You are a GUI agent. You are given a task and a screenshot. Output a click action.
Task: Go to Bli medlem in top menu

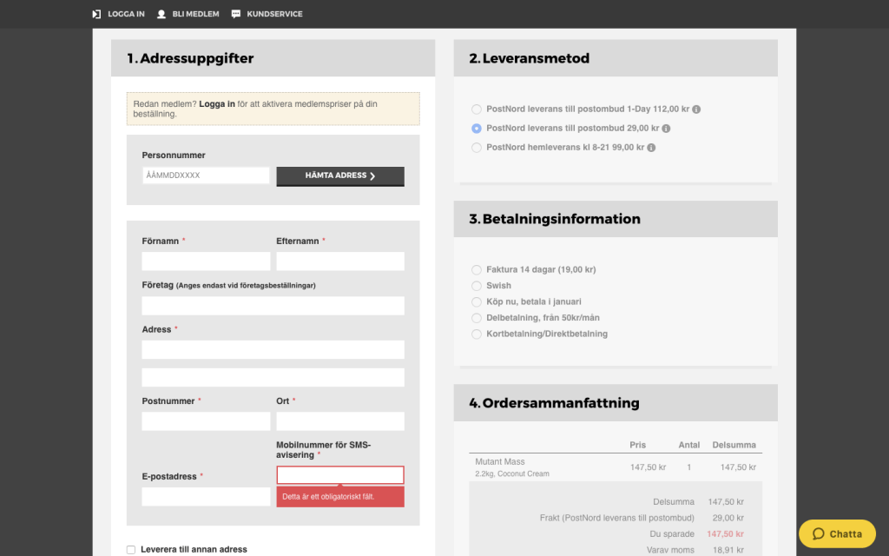195,14
